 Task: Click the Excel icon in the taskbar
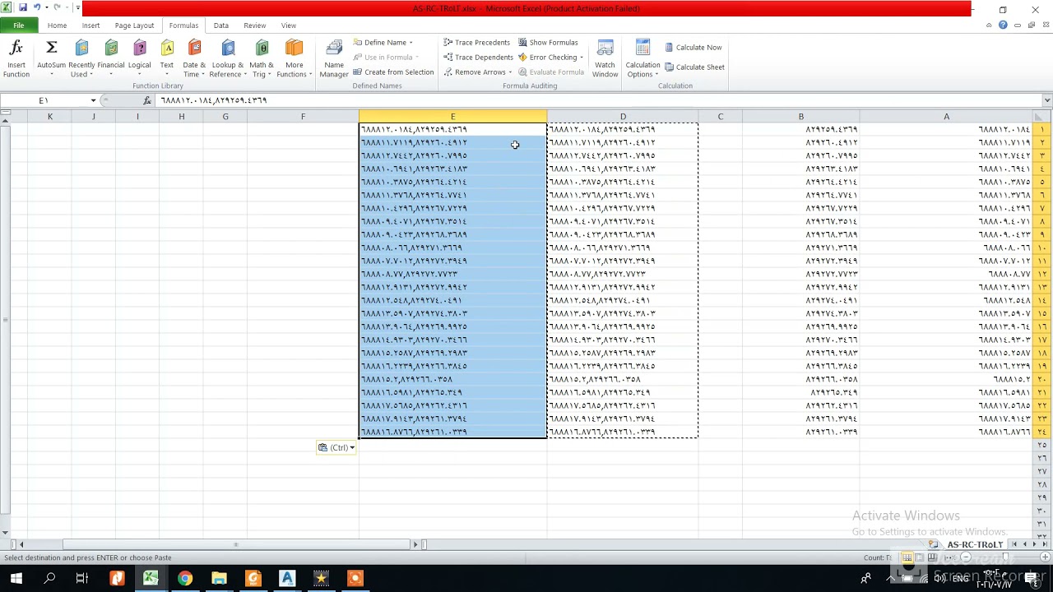pos(151,578)
